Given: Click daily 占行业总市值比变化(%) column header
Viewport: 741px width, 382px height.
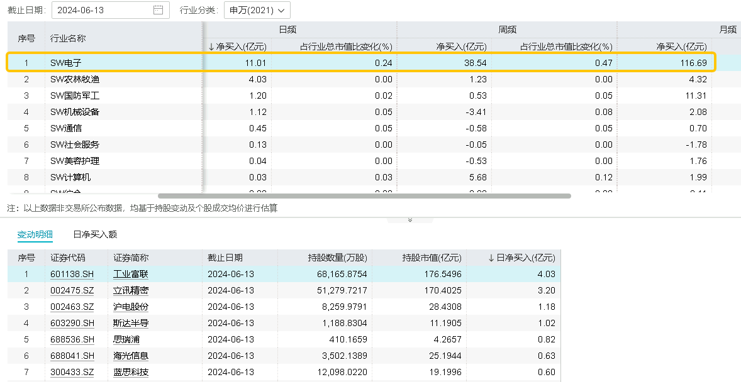Looking at the screenshot, I should click(x=347, y=46).
